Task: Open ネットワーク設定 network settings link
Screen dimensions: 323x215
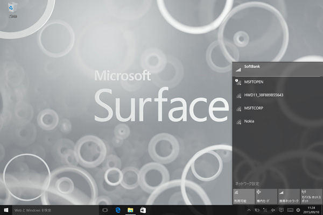Action: click(x=247, y=183)
